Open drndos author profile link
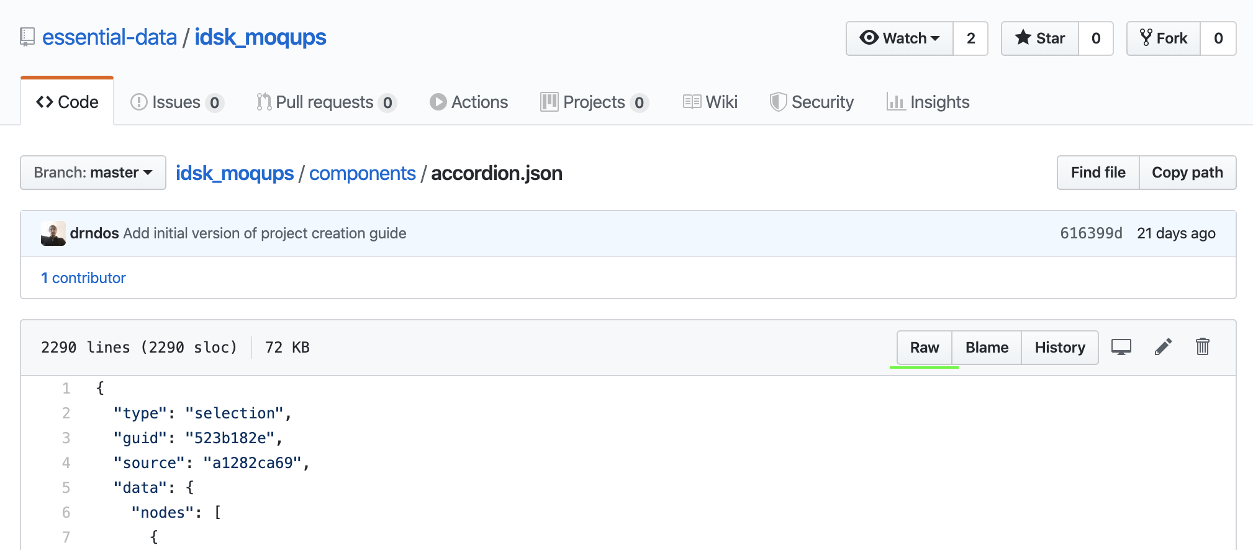Image resolution: width=1253 pixels, height=550 pixels. click(94, 233)
